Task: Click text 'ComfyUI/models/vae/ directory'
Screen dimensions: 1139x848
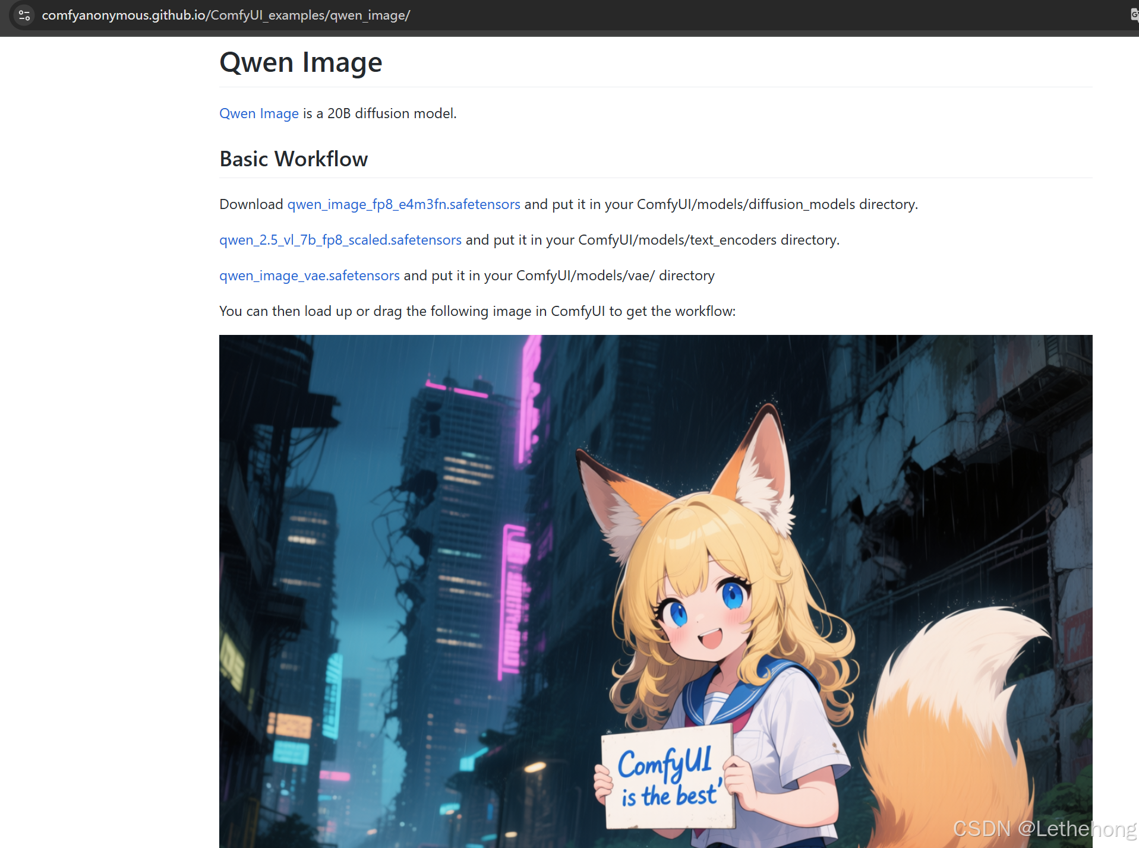Action: point(616,276)
